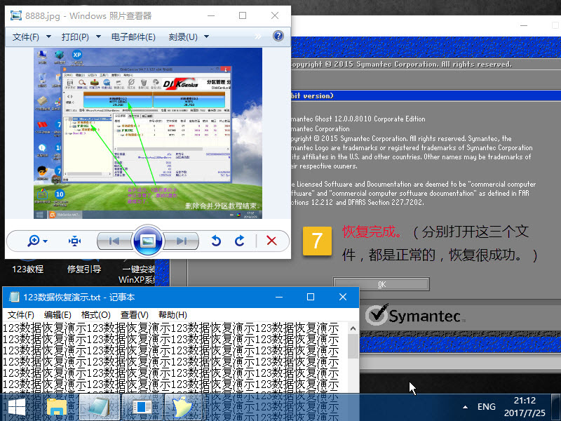
Task: Go to the previous photo
Action: click(x=113, y=241)
